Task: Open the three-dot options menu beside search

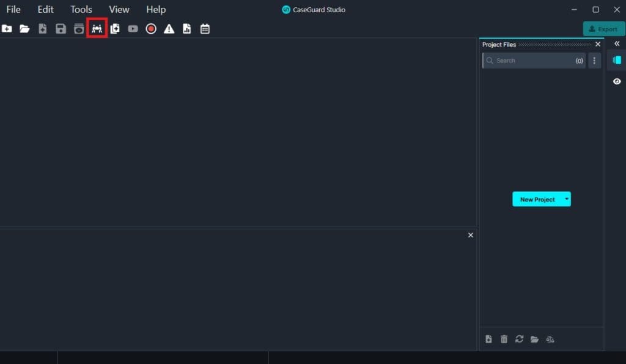Action: [x=594, y=61]
